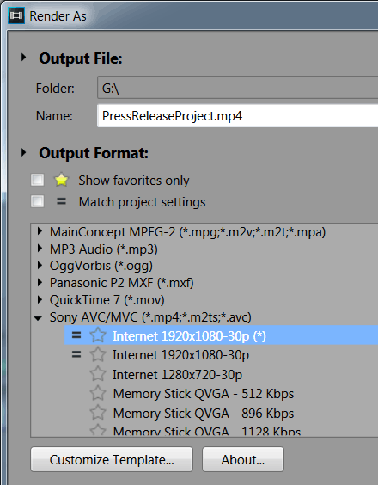Click the About button
378x485 pixels.
(243, 459)
